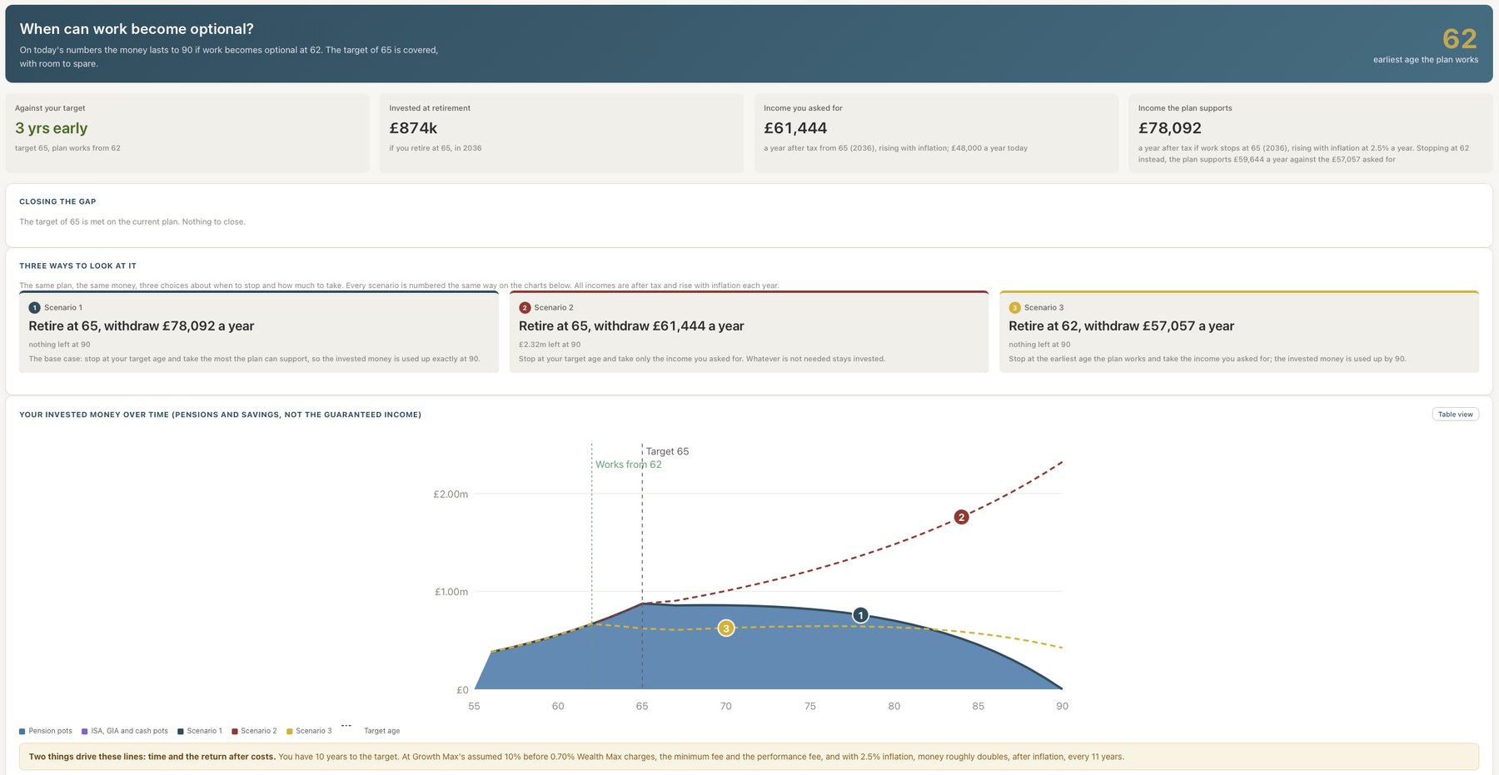Select the 'Retire at 65, withdraw £78,092 a year' heading

tap(142, 326)
